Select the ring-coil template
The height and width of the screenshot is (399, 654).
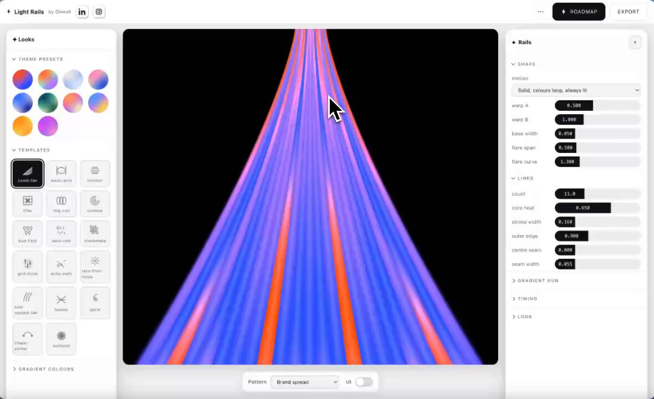click(x=62, y=203)
